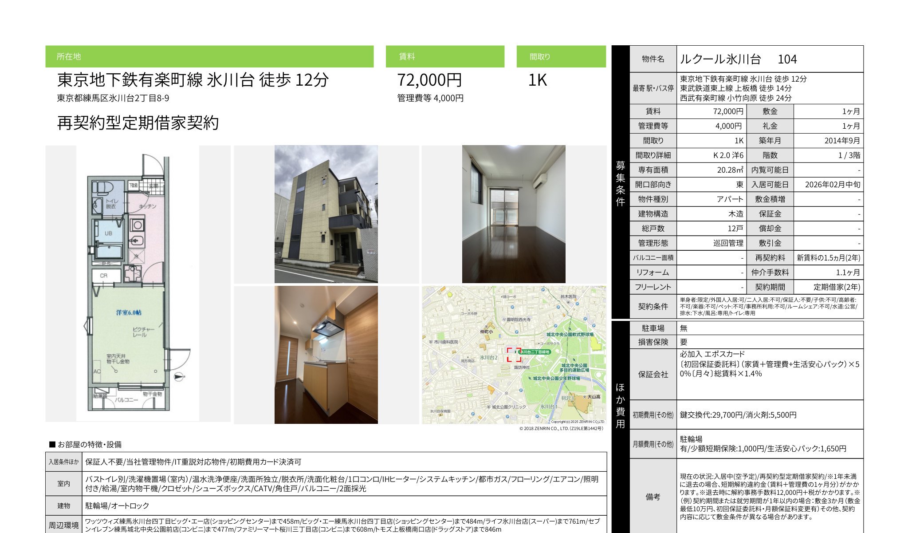Open the kitchen photo thumbnail

(326, 355)
